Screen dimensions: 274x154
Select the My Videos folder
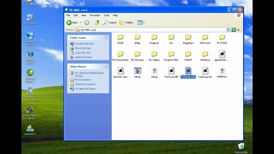pos(154,56)
